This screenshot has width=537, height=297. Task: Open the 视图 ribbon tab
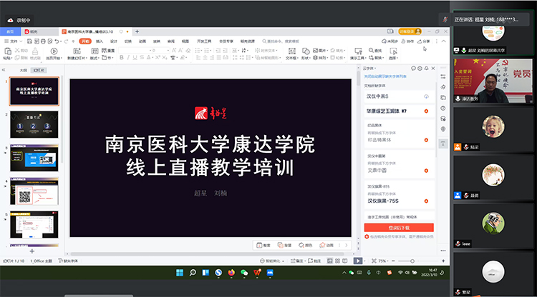[x=185, y=41]
